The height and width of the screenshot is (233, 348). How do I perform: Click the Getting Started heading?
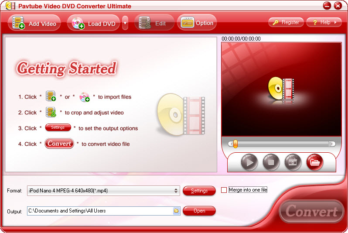[x=66, y=69]
